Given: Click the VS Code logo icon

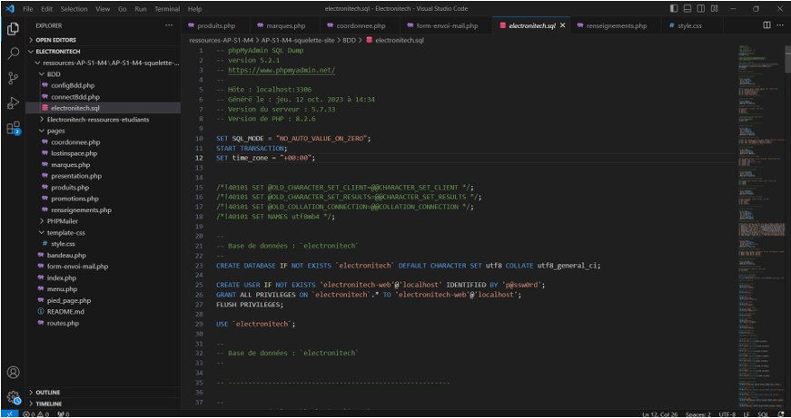Looking at the screenshot, I should pos(10,8).
